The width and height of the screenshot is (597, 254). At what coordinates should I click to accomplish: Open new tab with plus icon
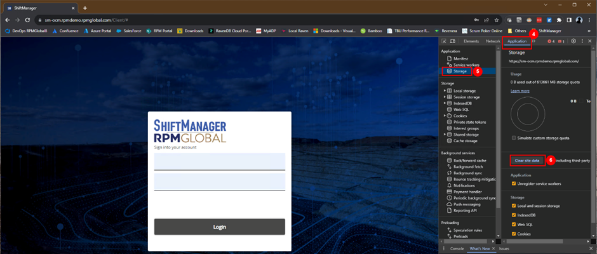coord(85,8)
